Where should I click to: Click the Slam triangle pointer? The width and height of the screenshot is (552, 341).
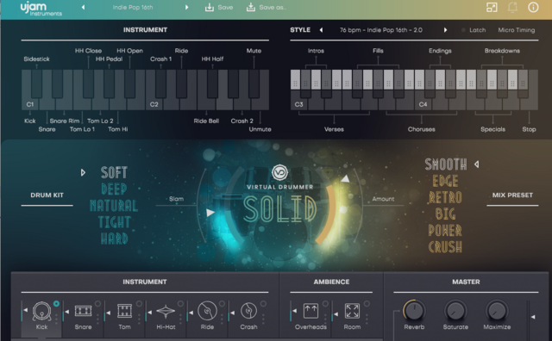click(210, 213)
